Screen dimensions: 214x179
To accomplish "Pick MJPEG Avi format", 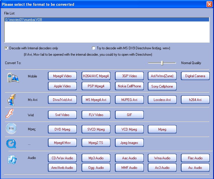I will click(x=130, y=100).
